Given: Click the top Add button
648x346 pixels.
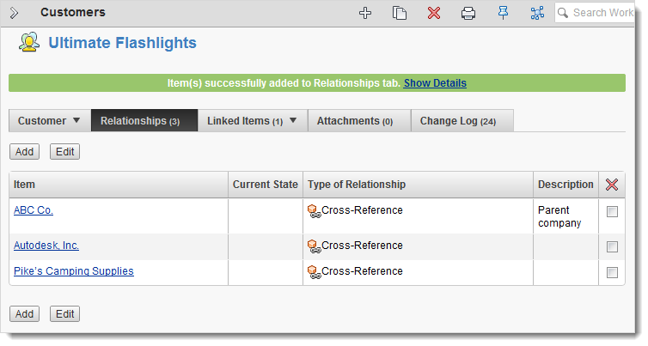Looking at the screenshot, I should tap(24, 151).
